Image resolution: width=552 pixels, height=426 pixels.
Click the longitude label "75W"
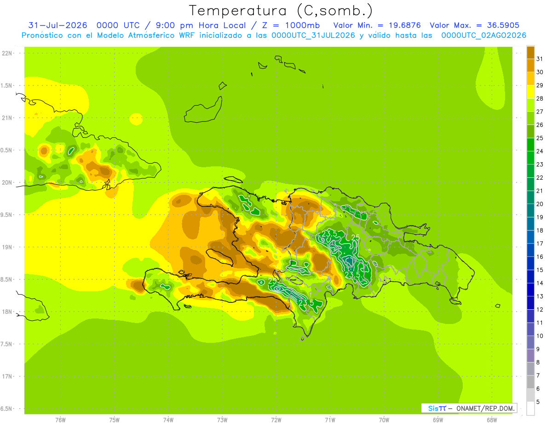[x=115, y=420]
